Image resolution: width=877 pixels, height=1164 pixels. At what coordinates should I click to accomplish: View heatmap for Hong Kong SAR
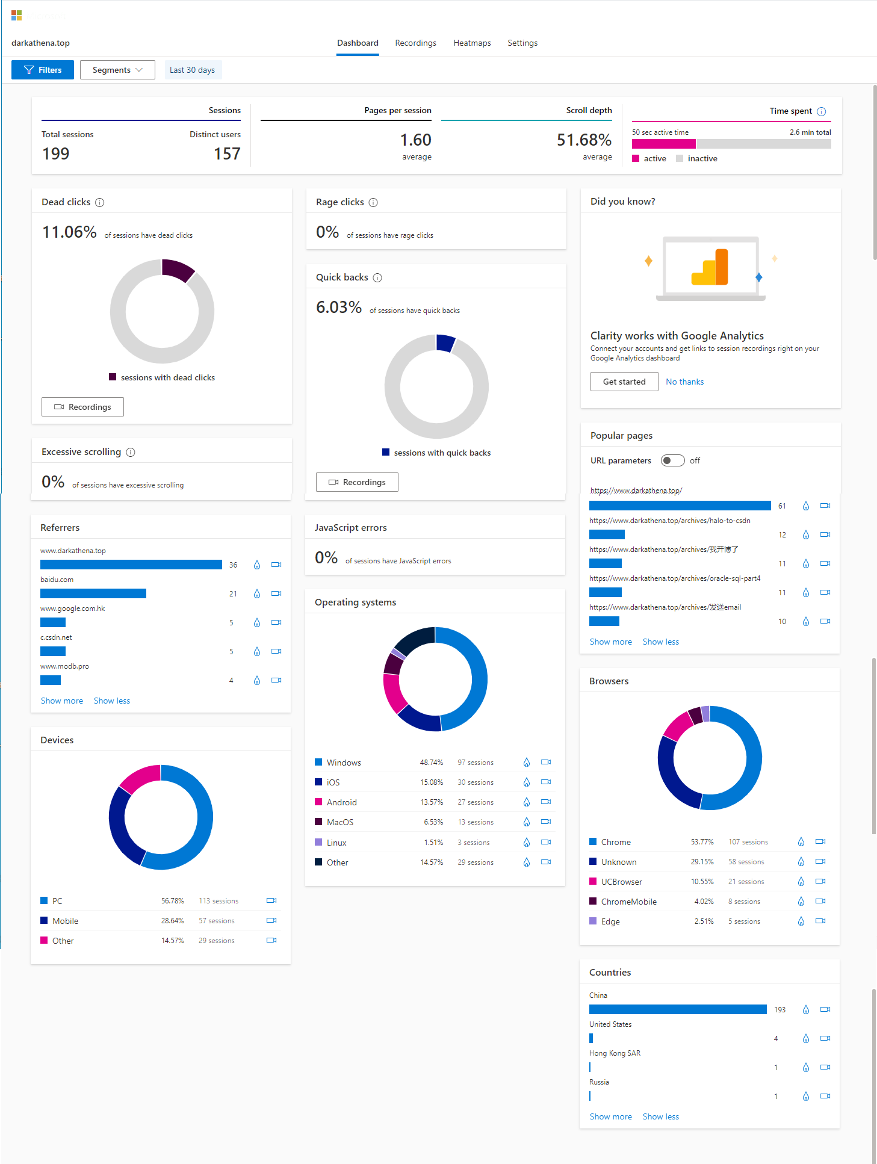(x=806, y=1067)
